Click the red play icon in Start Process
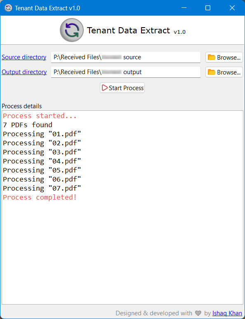This screenshot has height=319, width=245. point(105,88)
